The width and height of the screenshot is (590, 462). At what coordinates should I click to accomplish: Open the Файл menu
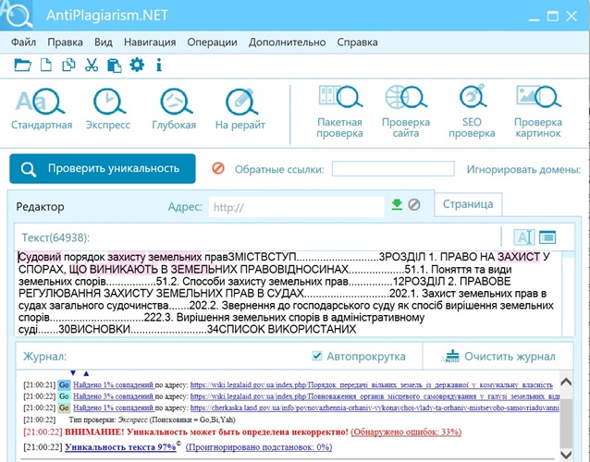23,43
